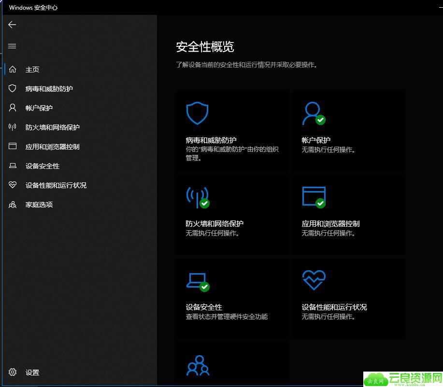Click the shield icon in the sidebar
Screen dimensions: 443x387
[13, 88]
